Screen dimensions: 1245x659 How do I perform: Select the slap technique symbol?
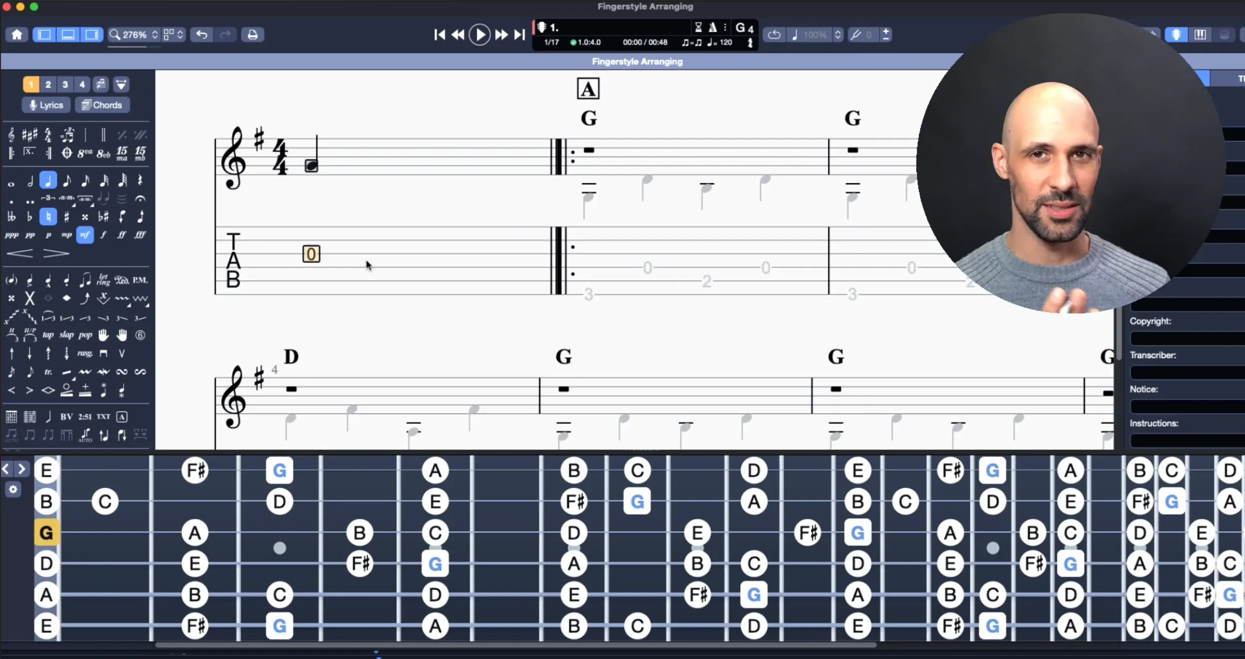(66, 335)
